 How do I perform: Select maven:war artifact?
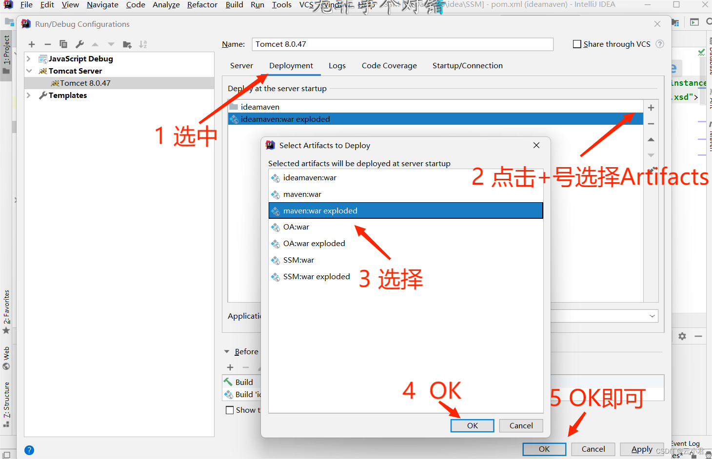406,194
